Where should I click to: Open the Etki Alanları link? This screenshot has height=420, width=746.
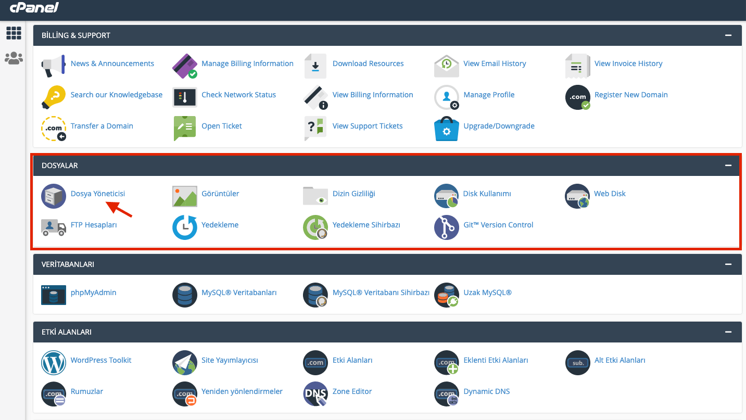point(352,360)
